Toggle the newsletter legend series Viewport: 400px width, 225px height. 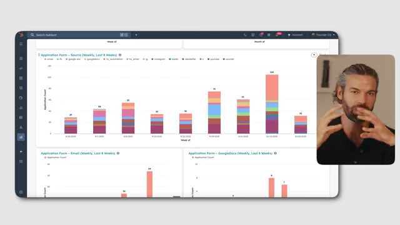tap(189, 59)
